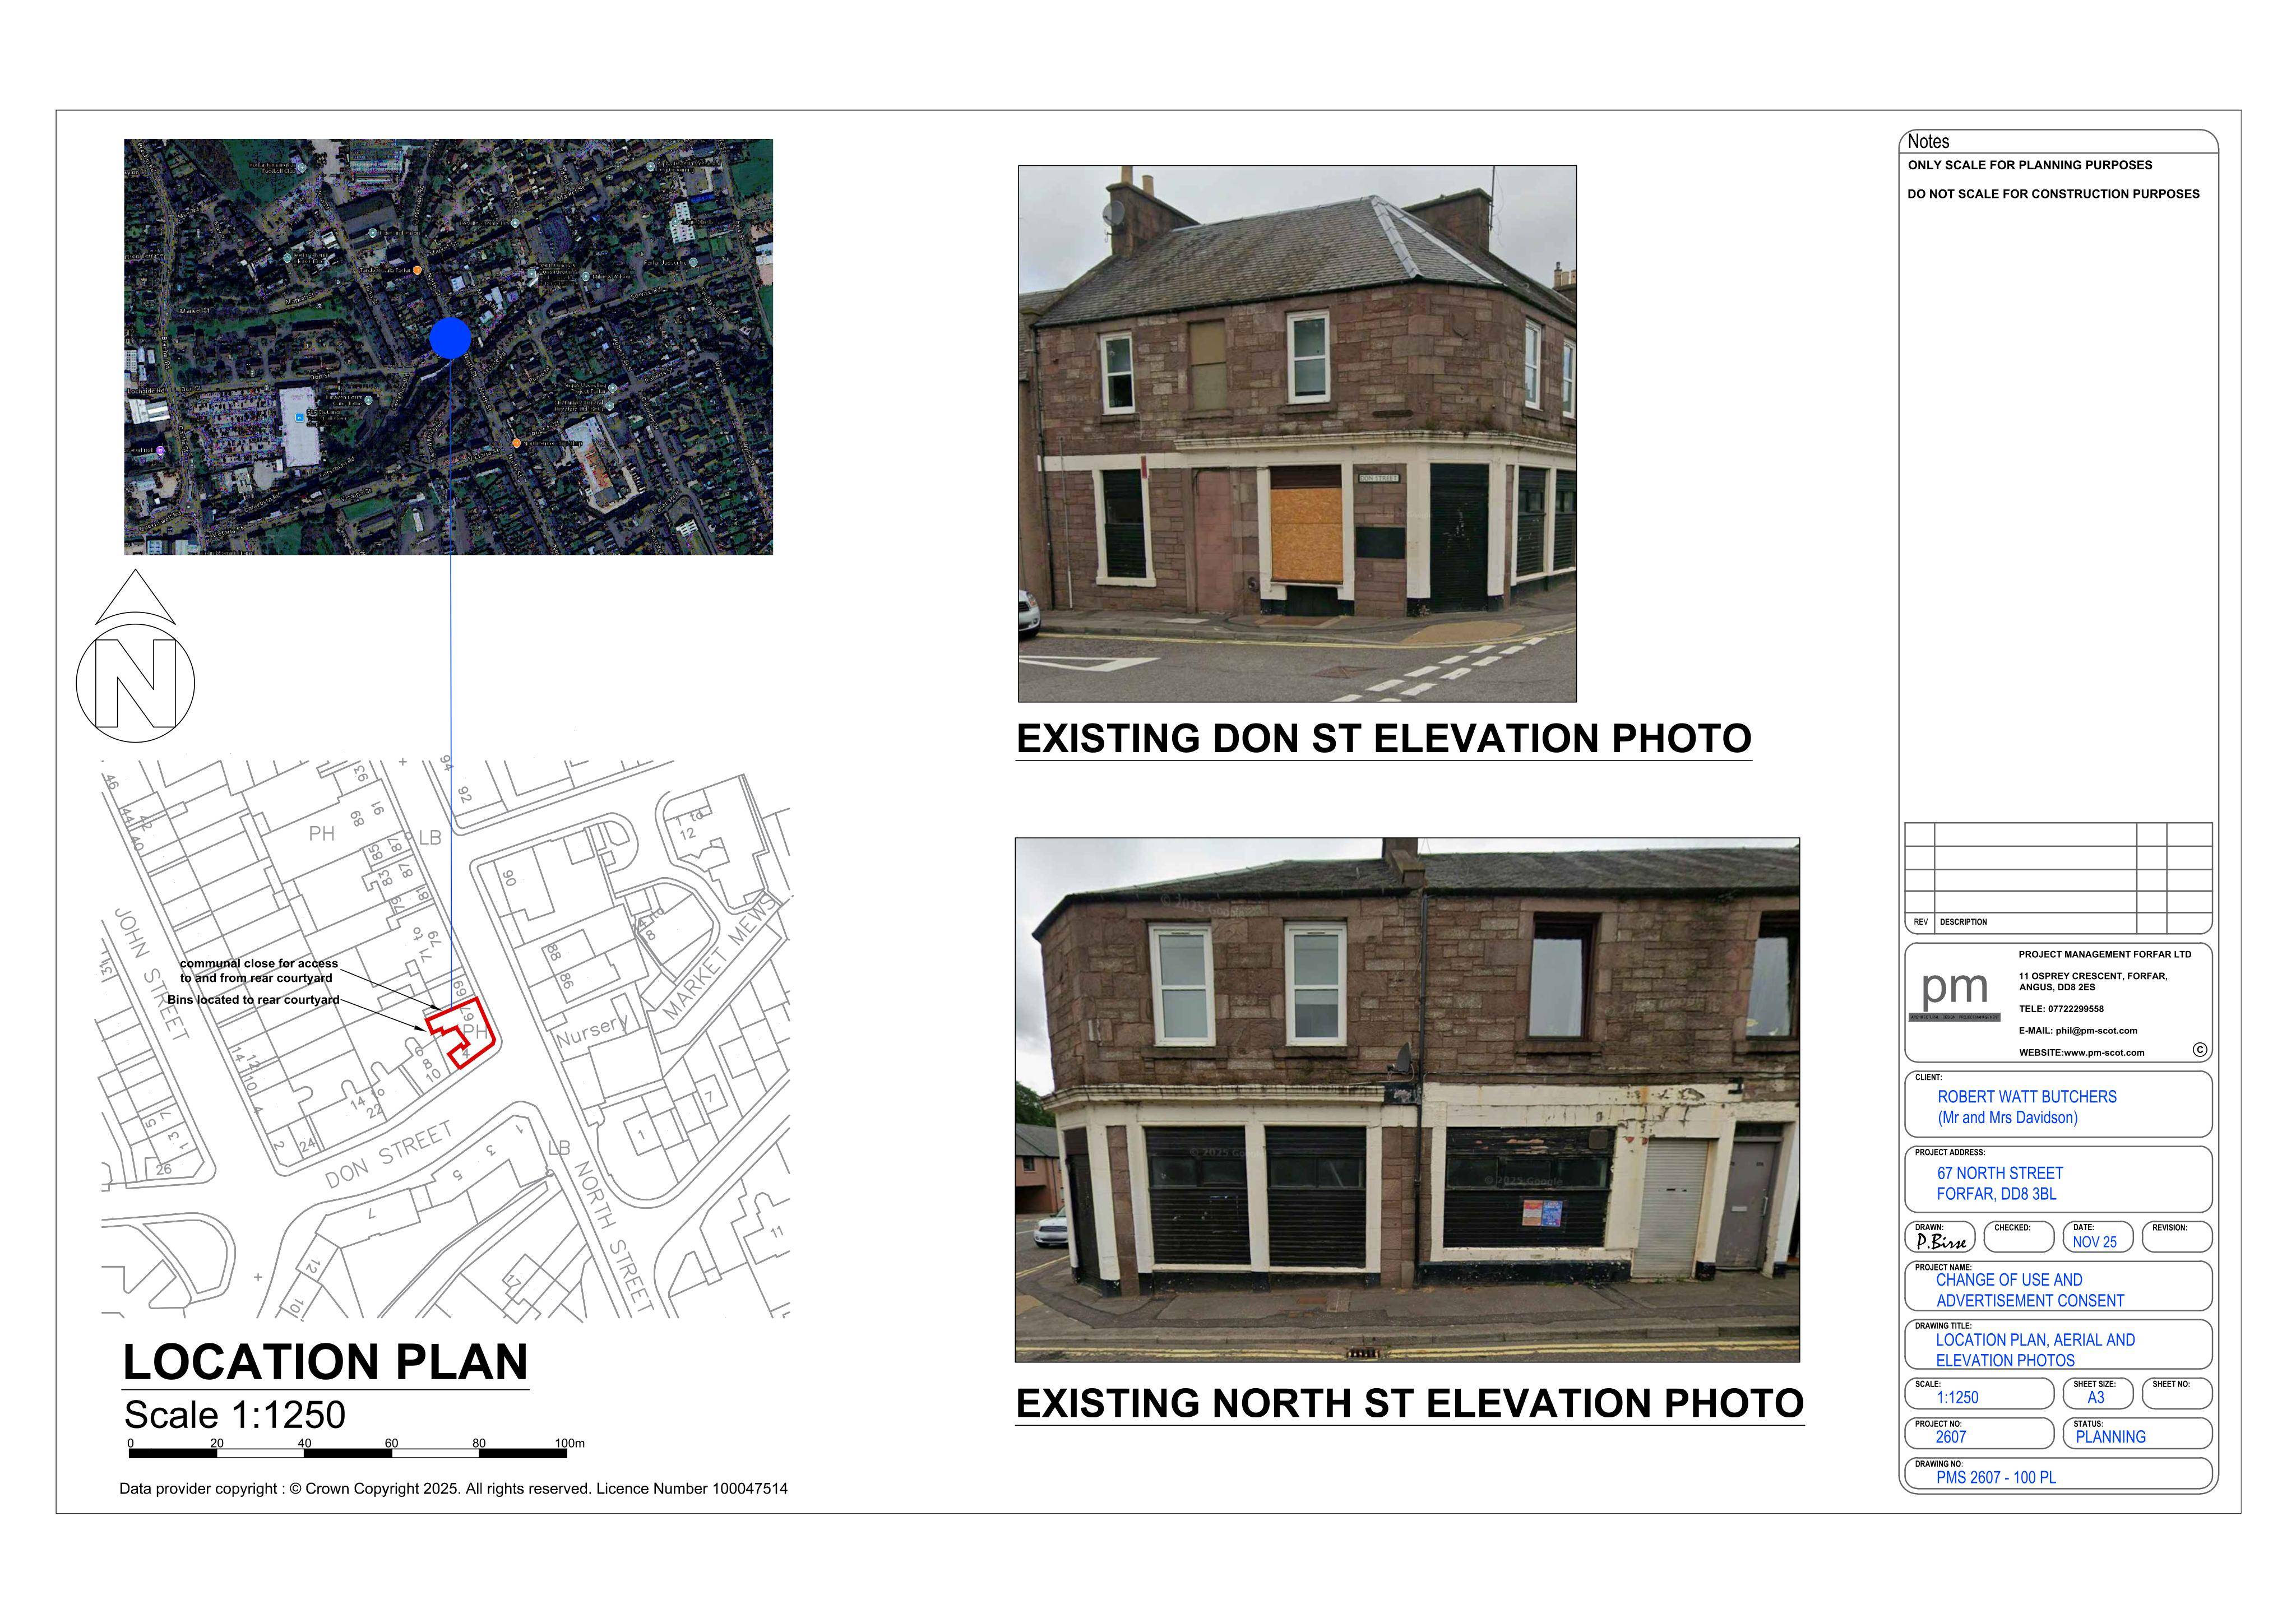This screenshot has width=2296, height=1623.
Task: Open the North St elevation photo
Action: point(1407,1100)
